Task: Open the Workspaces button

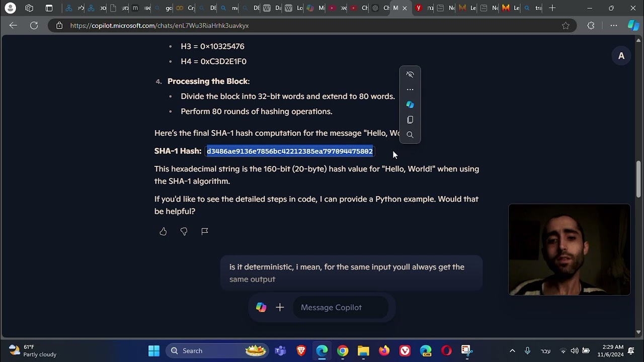Action: (x=29, y=8)
